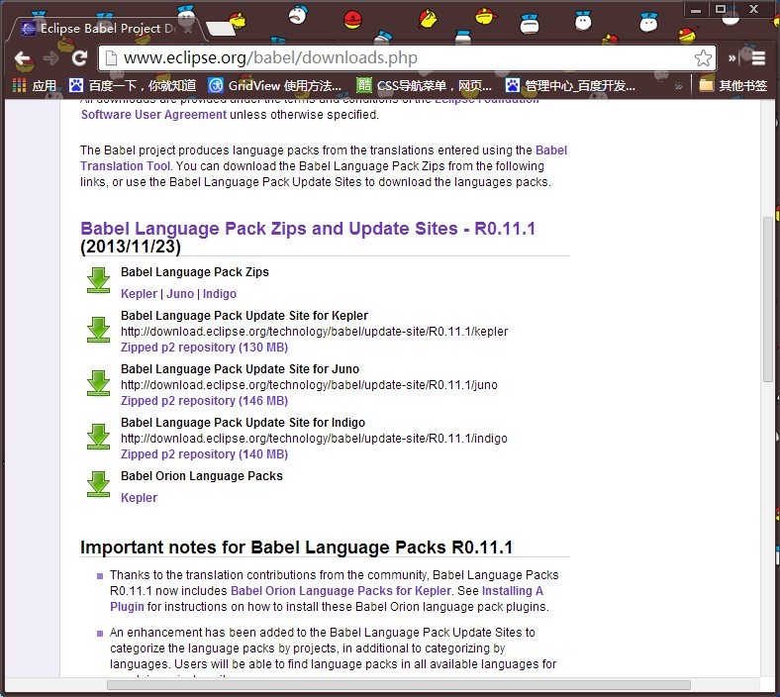
Task: Select the Eclipse Babel Project tab
Action: tap(106, 29)
